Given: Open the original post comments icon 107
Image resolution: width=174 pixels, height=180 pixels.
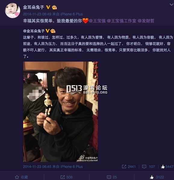Looking at the screenshot, I should point(148,167).
